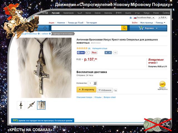Click the bonus points question mark icon
The width and height of the screenshot is (178, 133).
(x=157, y=63)
